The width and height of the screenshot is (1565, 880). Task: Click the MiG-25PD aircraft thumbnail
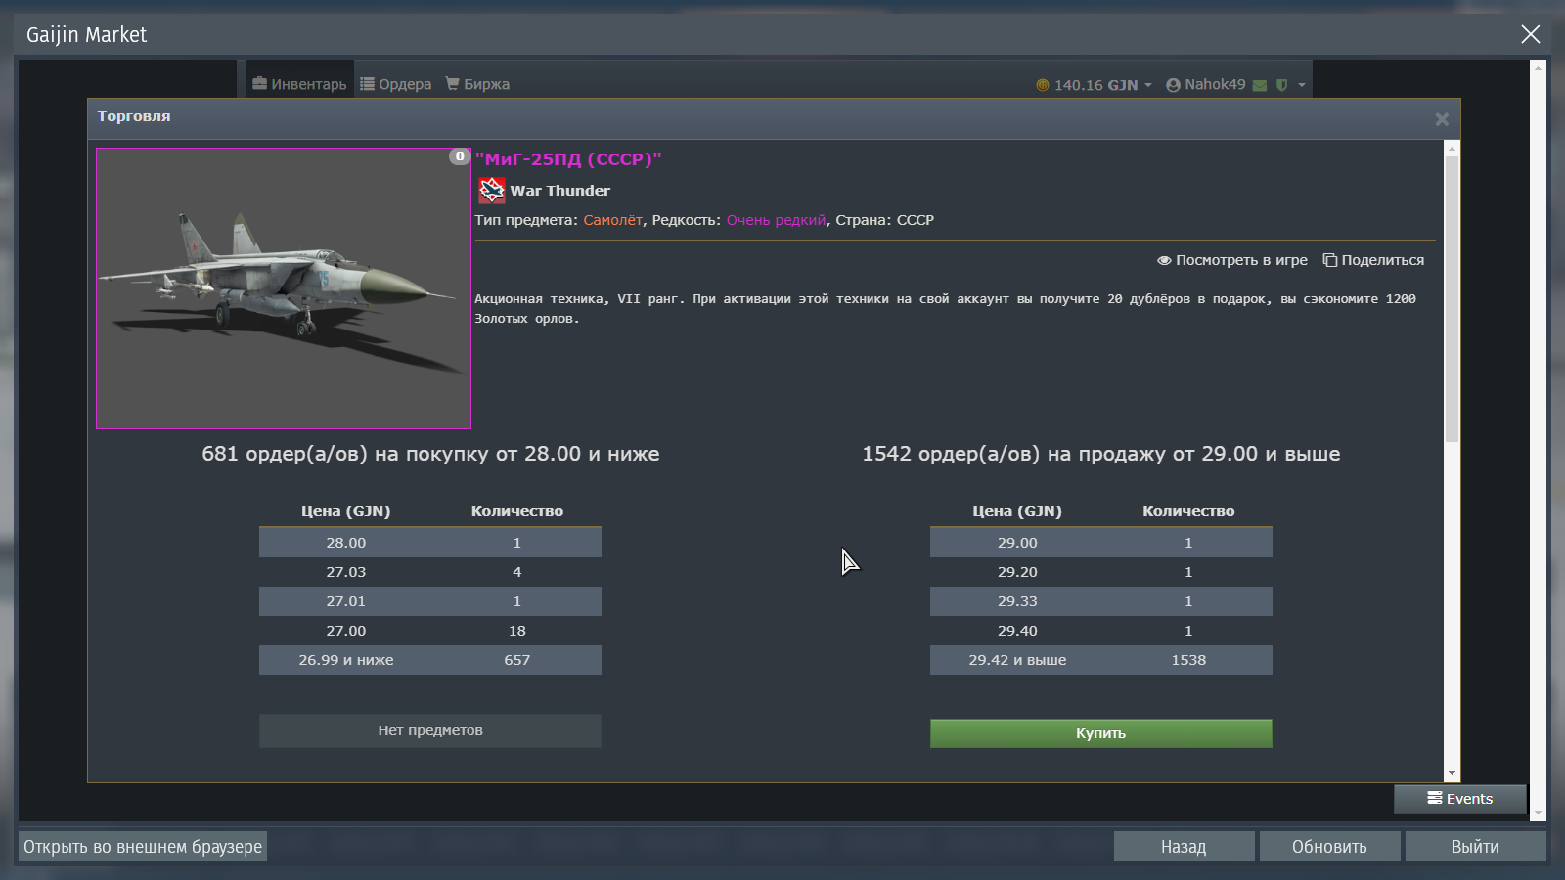[x=284, y=288]
